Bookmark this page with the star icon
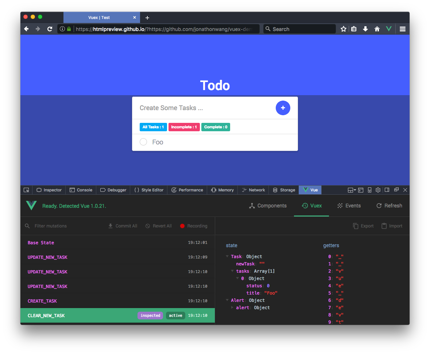430x354 pixels. pos(343,29)
